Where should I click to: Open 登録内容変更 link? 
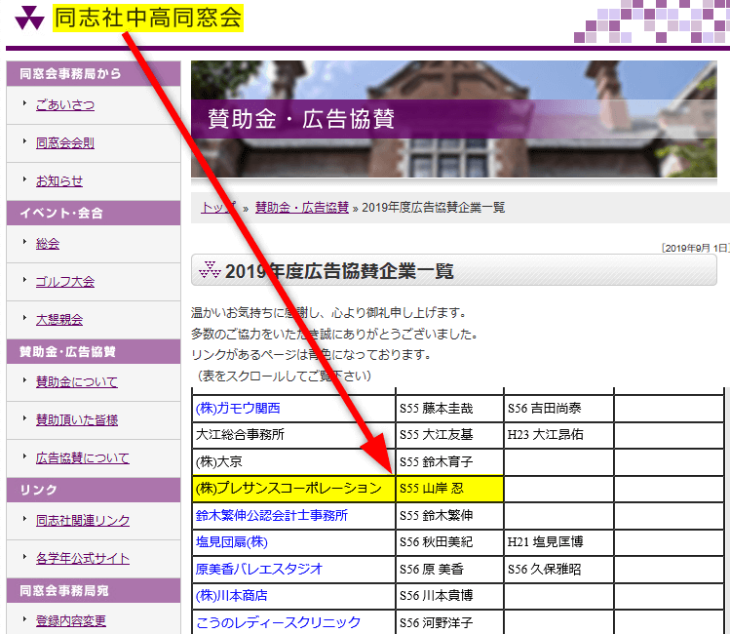(x=71, y=621)
